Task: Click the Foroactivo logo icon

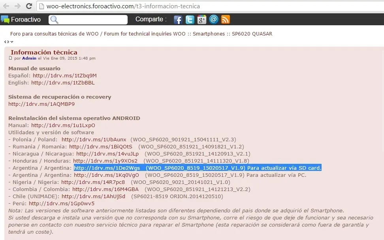Action: [5, 20]
